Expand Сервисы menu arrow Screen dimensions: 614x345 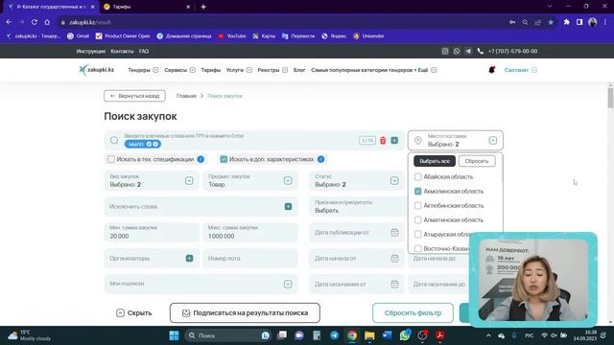click(x=192, y=70)
